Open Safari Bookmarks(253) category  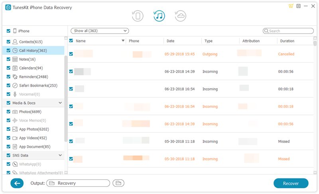38,85
